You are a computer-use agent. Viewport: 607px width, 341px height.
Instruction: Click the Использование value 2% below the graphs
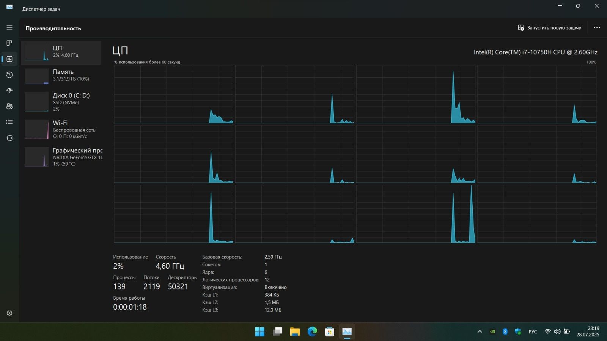(118, 266)
